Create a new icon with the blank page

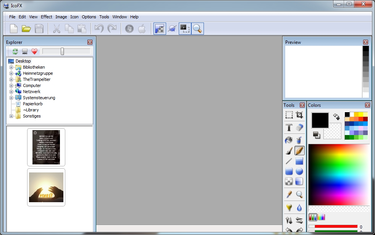(x=14, y=29)
